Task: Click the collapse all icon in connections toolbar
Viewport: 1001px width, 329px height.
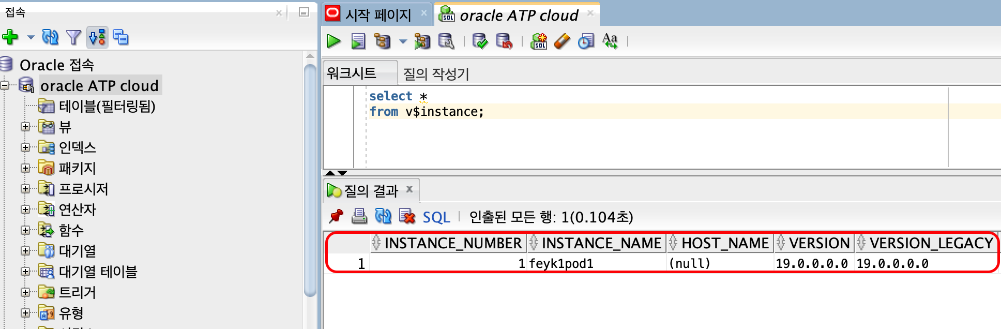Action: [121, 37]
